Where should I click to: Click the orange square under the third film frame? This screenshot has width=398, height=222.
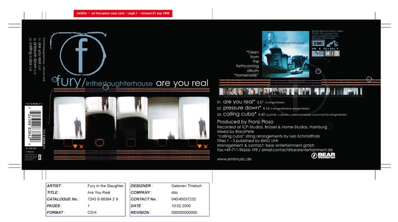131,142
